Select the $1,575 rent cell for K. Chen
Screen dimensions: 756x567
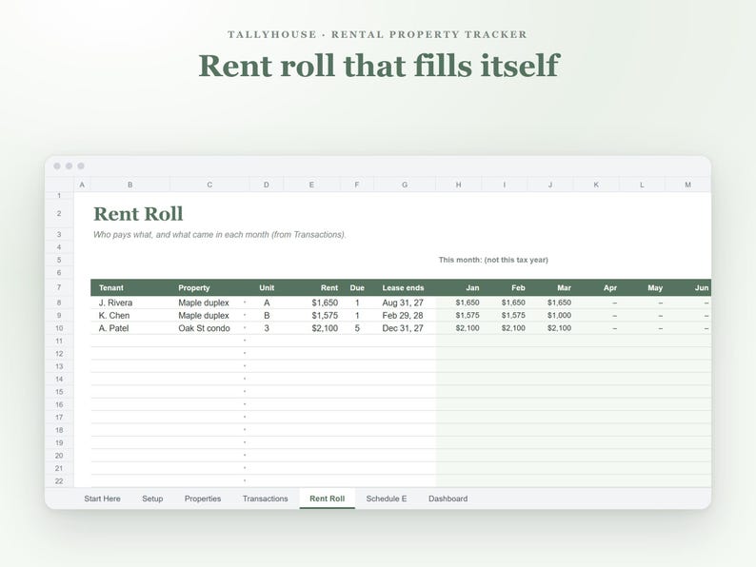click(312, 315)
